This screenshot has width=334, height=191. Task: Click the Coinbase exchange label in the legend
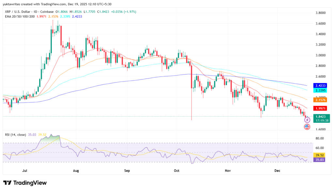(x=47, y=12)
